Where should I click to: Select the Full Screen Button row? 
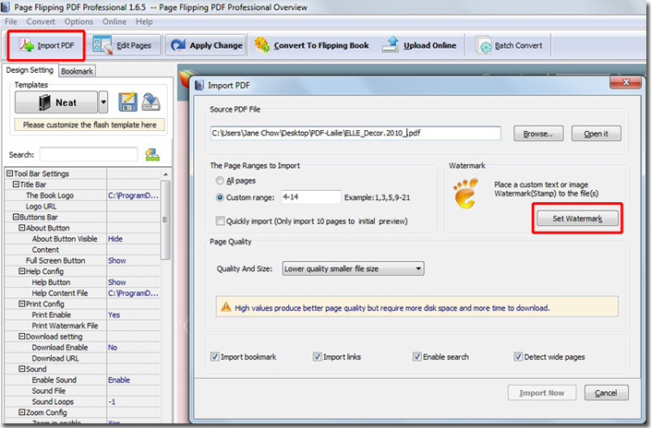tap(82, 260)
